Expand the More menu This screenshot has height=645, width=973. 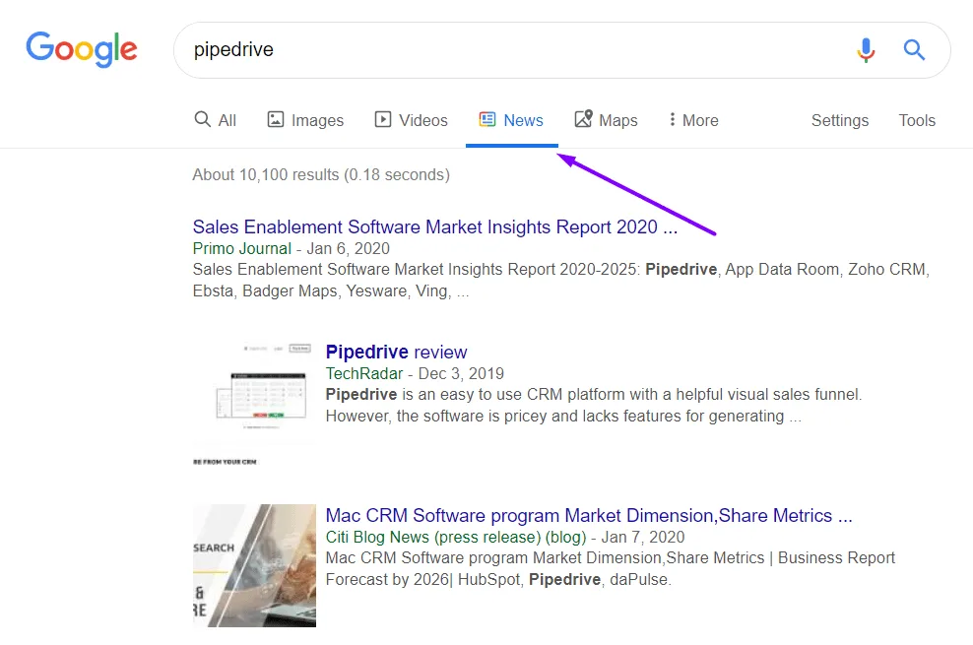pyautogui.click(x=693, y=120)
